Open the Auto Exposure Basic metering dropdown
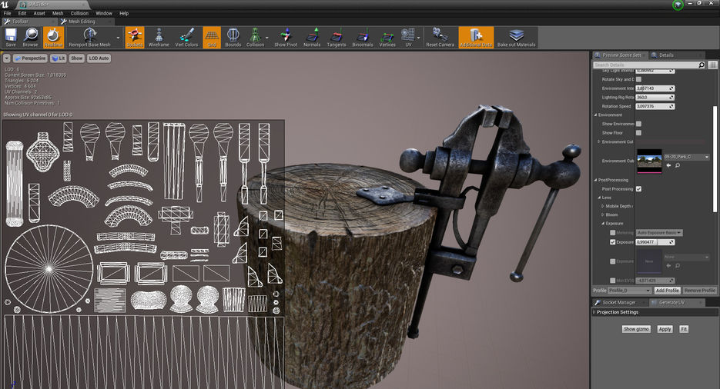This screenshot has width=720, height=389. [x=658, y=233]
